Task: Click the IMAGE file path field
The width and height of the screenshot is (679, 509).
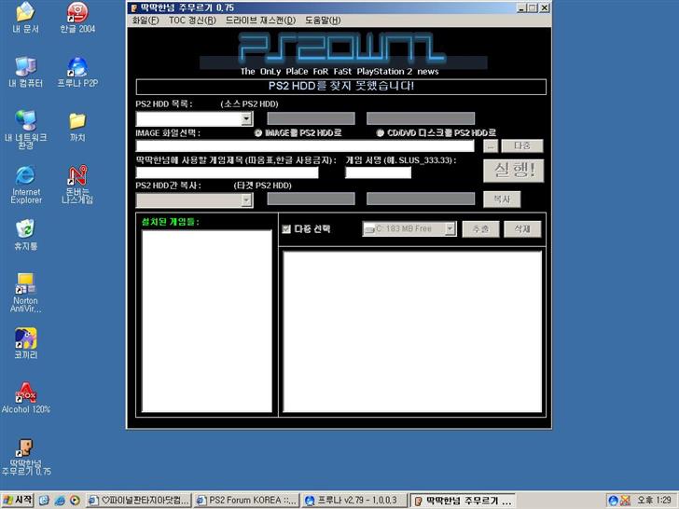Action: 305,145
